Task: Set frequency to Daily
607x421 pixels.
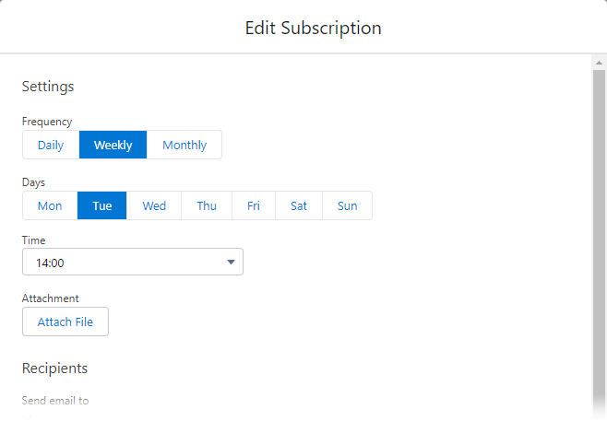Action: (51, 145)
